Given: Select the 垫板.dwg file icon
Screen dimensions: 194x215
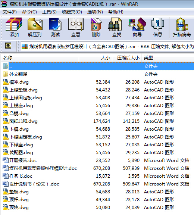Looking at the screenshot, I should click(x=6, y=191).
